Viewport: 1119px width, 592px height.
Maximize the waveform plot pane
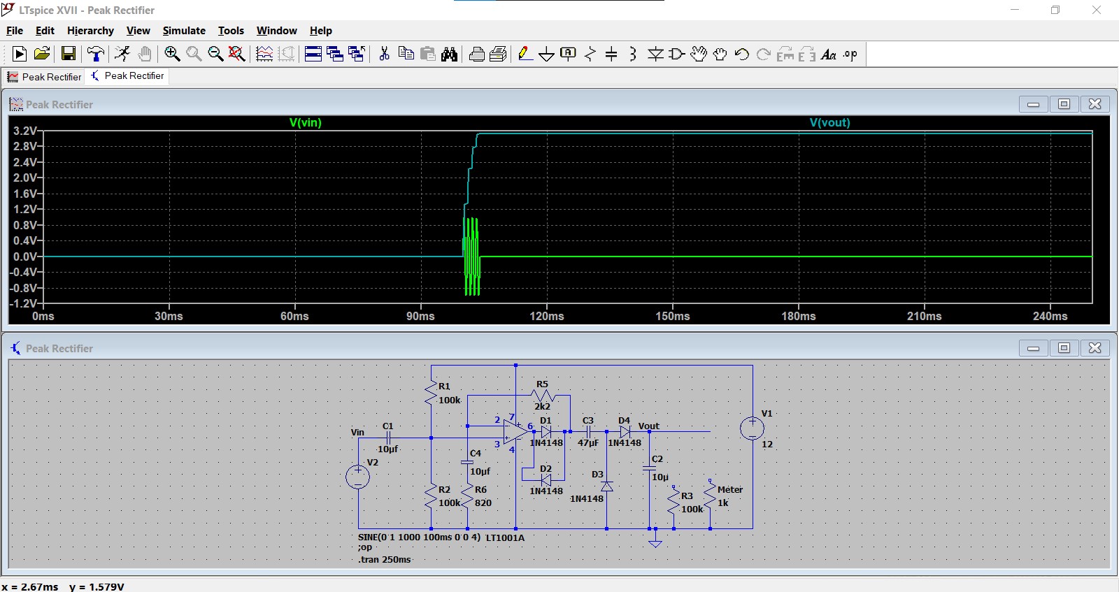(x=1064, y=104)
